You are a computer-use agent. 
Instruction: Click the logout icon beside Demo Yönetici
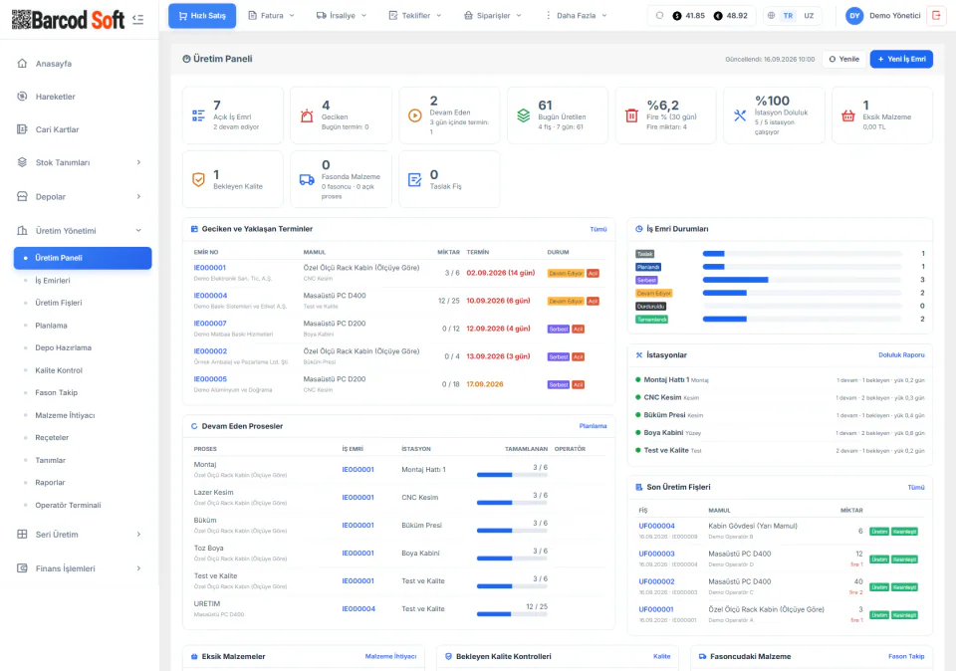pyautogui.click(x=936, y=15)
